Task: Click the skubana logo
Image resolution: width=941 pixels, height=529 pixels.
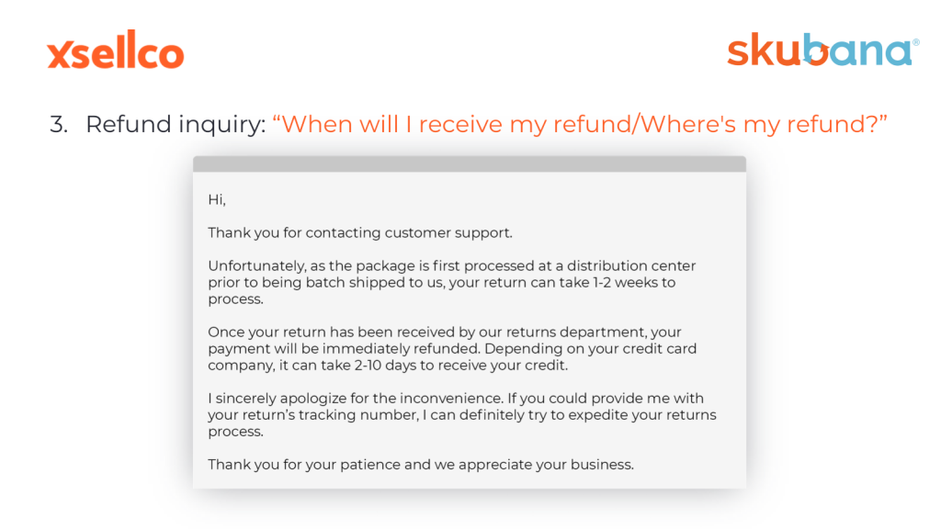Action: tap(819, 50)
